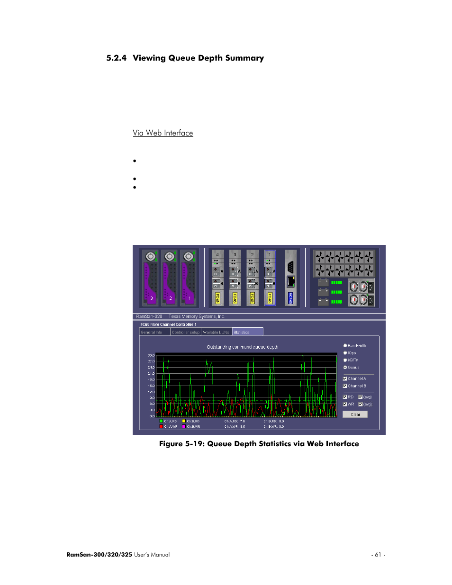
Task: Select the IOps radio button
Action: pos(345,353)
